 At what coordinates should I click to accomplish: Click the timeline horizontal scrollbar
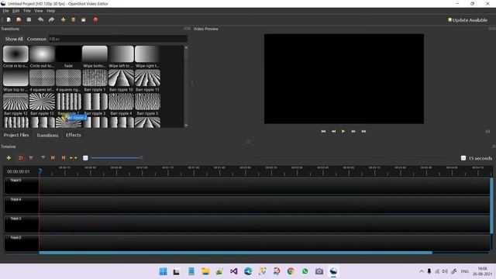236,253
